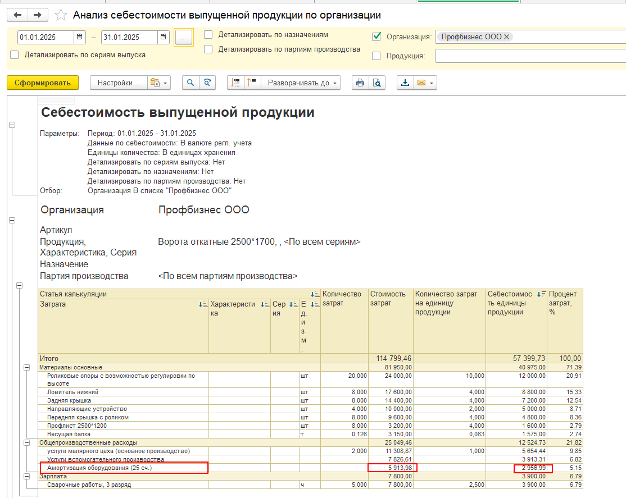Select Материалы основные row label
The height and width of the screenshot is (498, 626).
(x=71, y=368)
